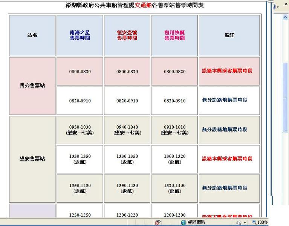Click the 0910-1010 (望安→七美) cell
This screenshot has height=226, width=289.
click(x=174, y=130)
